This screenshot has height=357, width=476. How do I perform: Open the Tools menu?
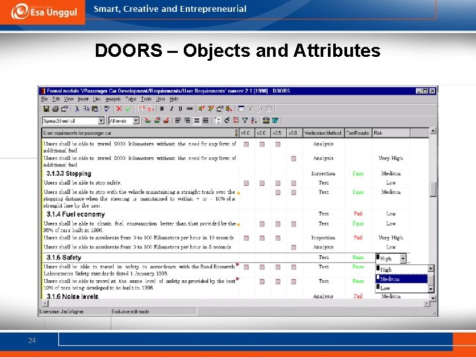(146, 99)
